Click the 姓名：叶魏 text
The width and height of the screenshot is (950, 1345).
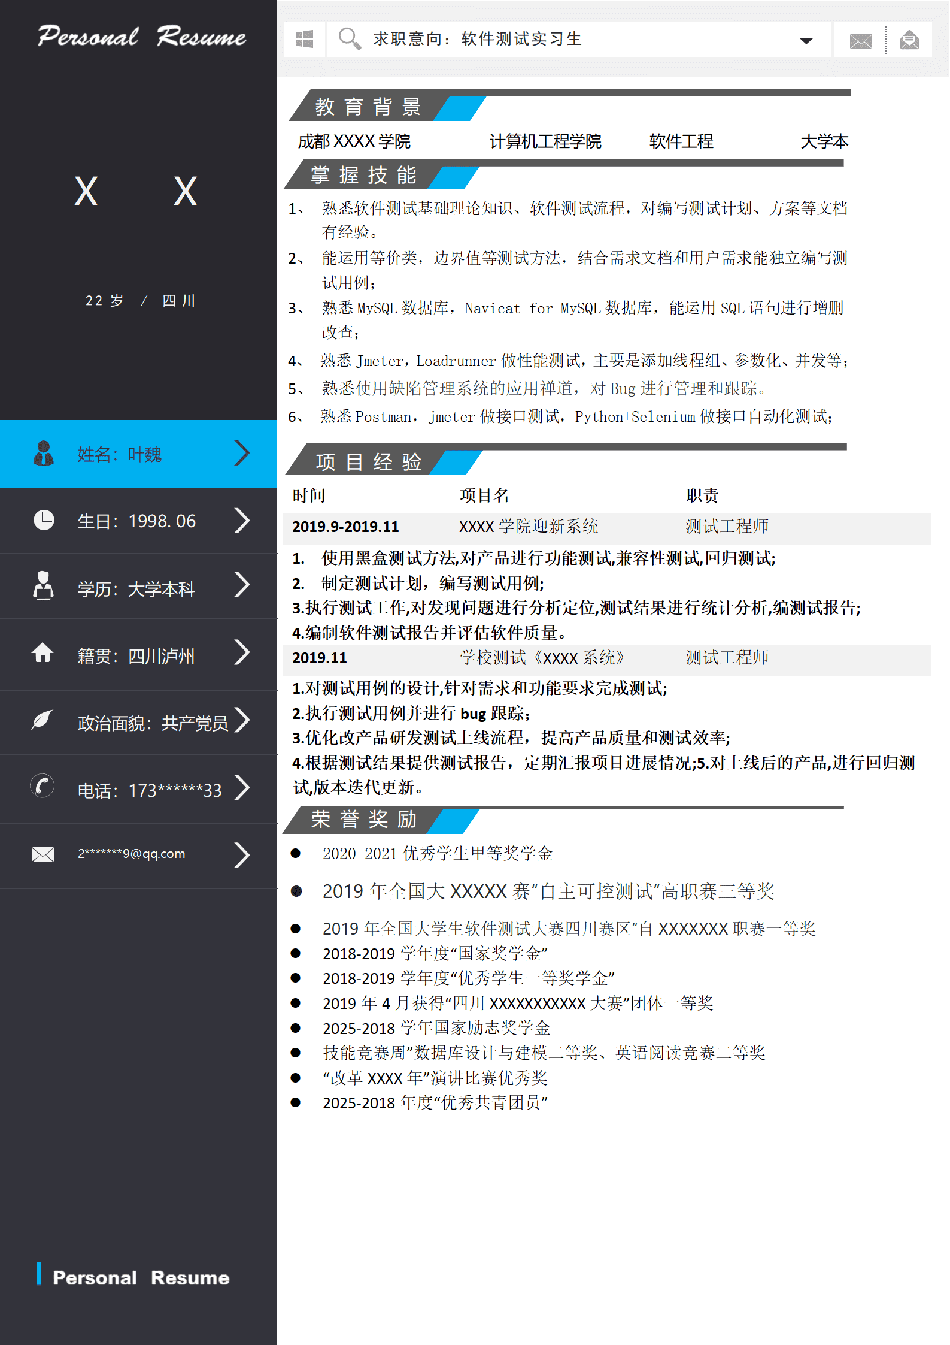coord(119,454)
